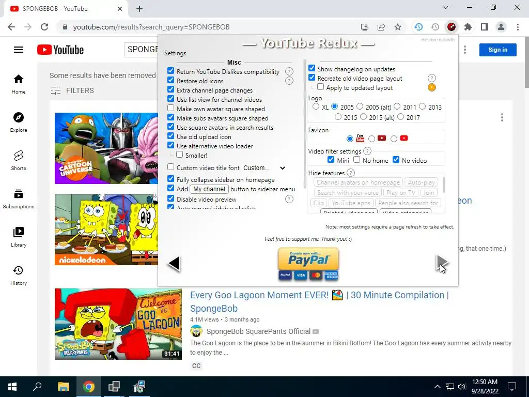This screenshot has height=397, width=529.
Task: Open Shorts in the sidebar
Action: 19,161
